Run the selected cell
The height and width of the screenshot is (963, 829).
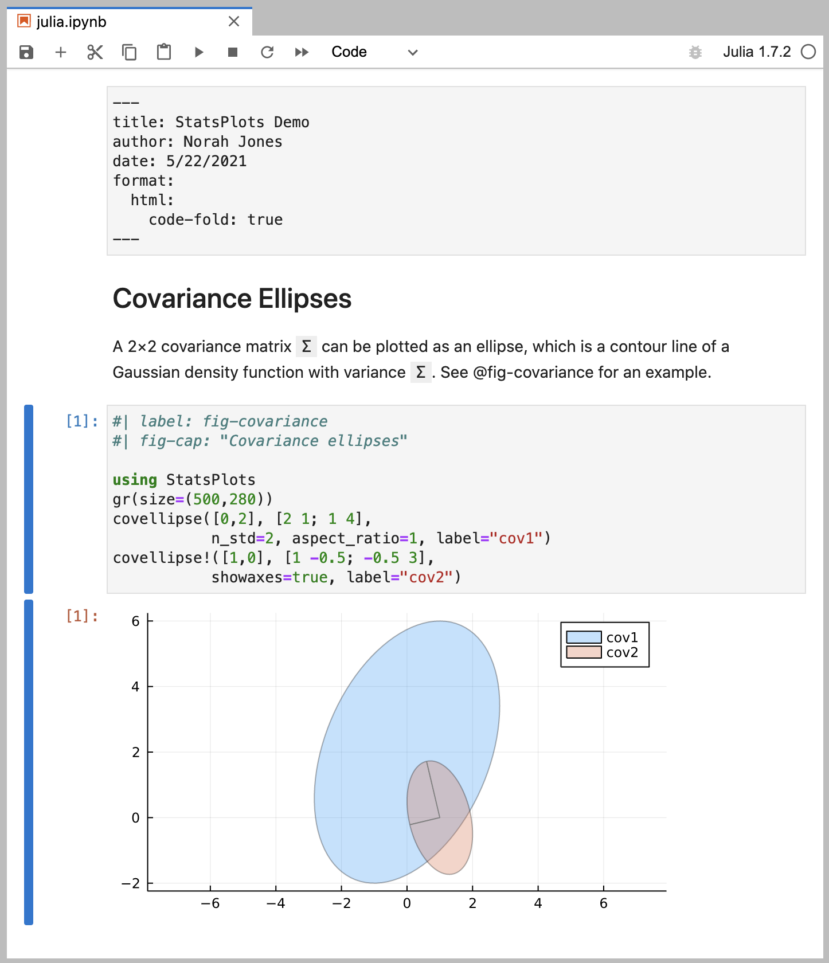click(x=198, y=52)
